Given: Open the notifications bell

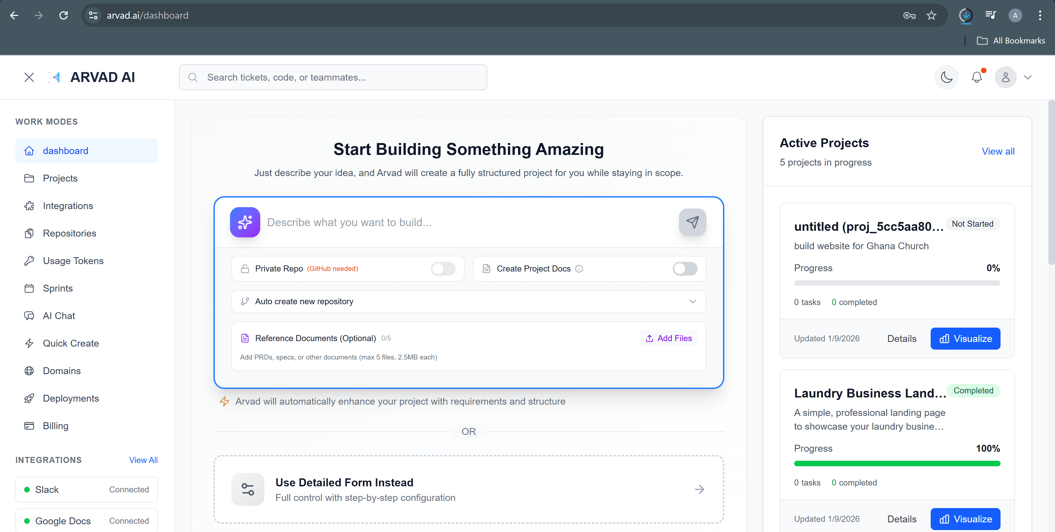Looking at the screenshot, I should pos(976,77).
